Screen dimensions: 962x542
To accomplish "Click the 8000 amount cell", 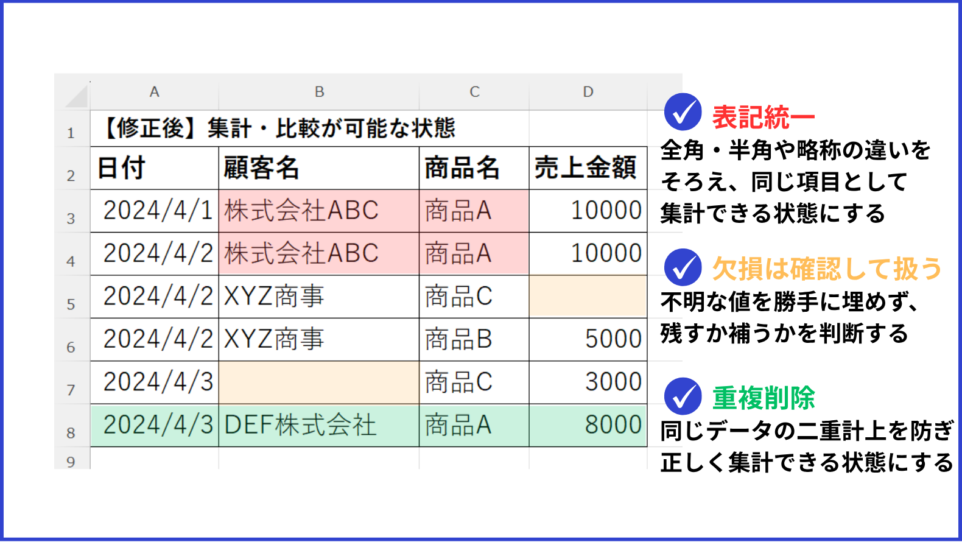I will (x=588, y=426).
